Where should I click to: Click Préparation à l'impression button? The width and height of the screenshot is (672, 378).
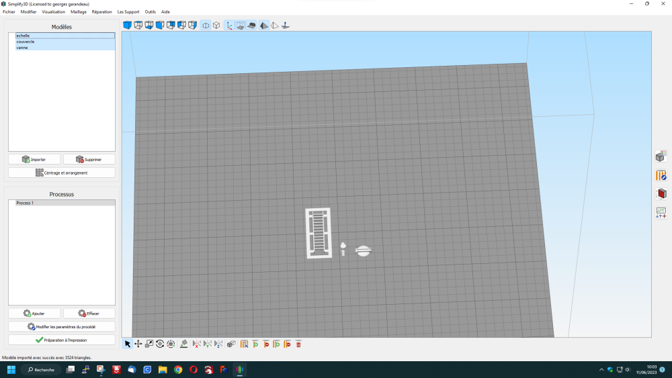(62, 340)
